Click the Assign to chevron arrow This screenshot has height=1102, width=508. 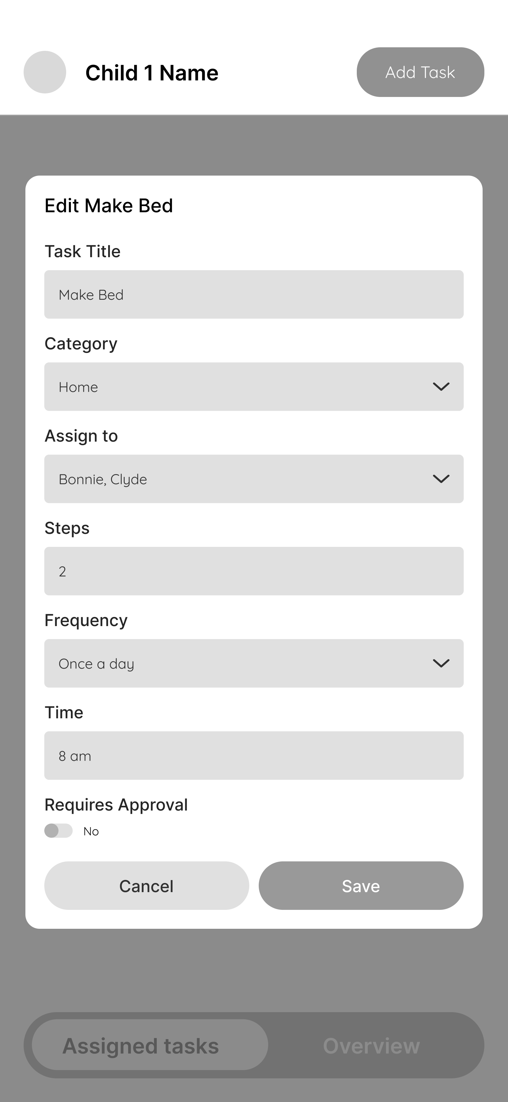[x=441, y=479]
